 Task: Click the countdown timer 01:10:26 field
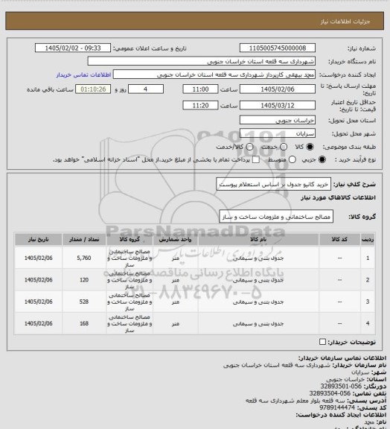pos(93,89)
